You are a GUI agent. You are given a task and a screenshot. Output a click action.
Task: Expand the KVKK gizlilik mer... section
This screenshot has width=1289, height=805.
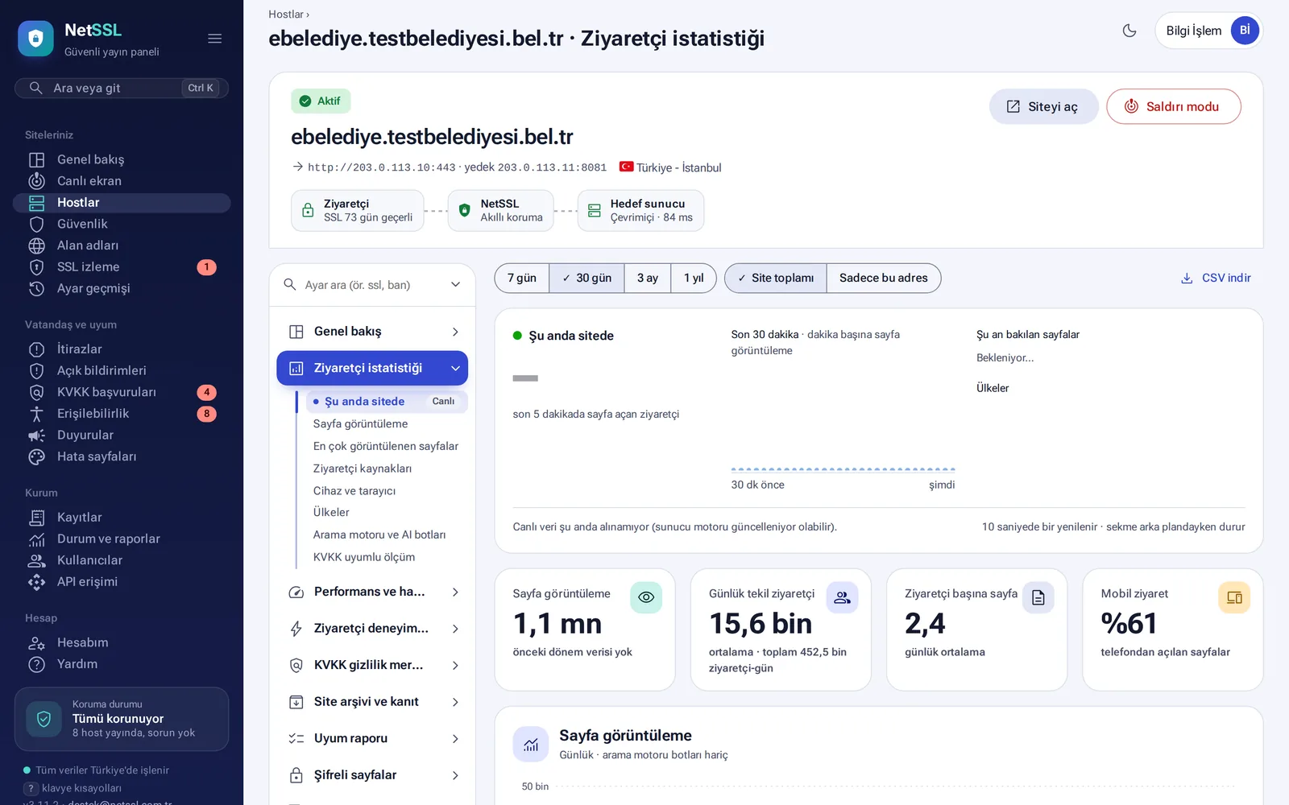(372, 665)
